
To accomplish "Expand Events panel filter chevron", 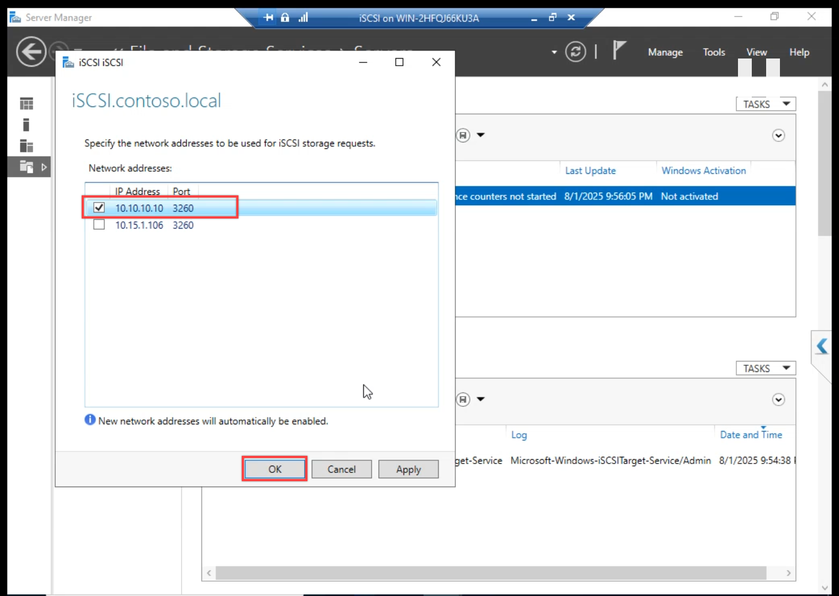I will [778, 400].
